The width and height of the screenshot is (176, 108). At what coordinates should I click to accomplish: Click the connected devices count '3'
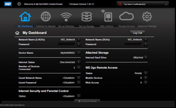(x=74, y=68)
